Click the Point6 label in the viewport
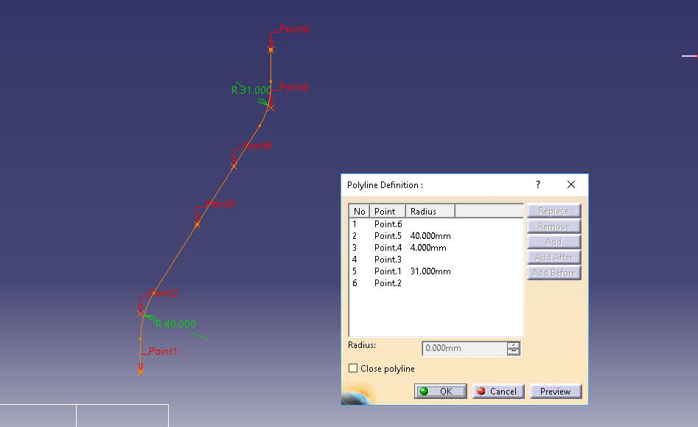 294,29
